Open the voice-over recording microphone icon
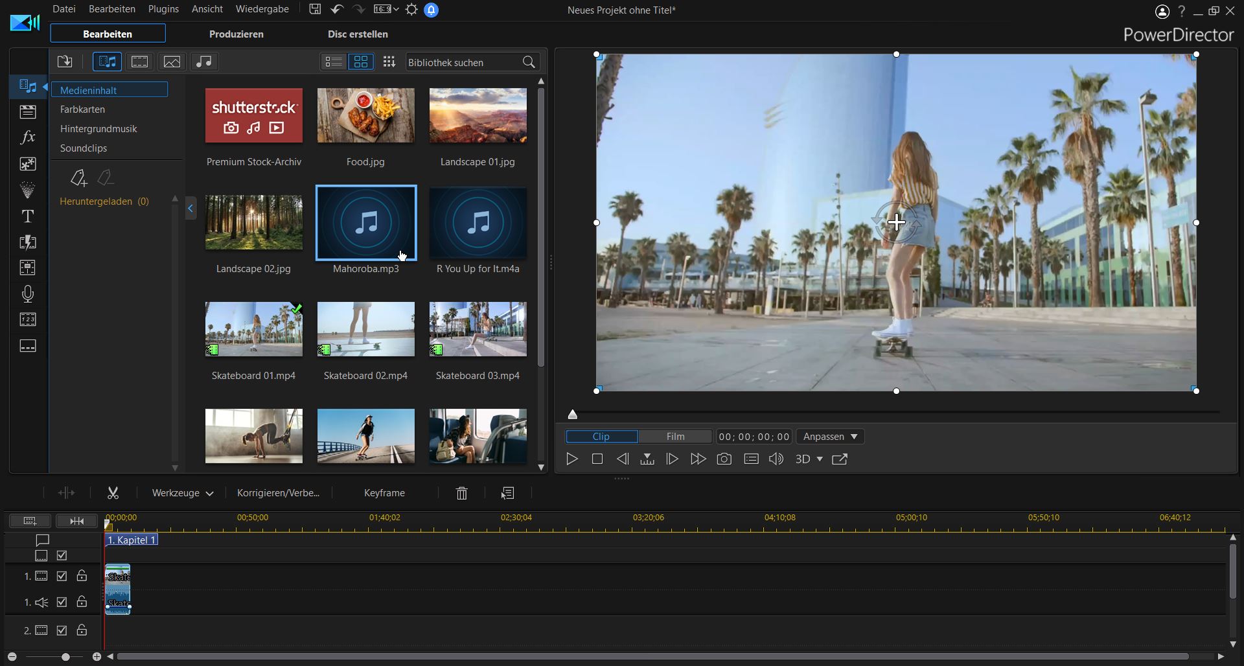 [x=28, y=294]
